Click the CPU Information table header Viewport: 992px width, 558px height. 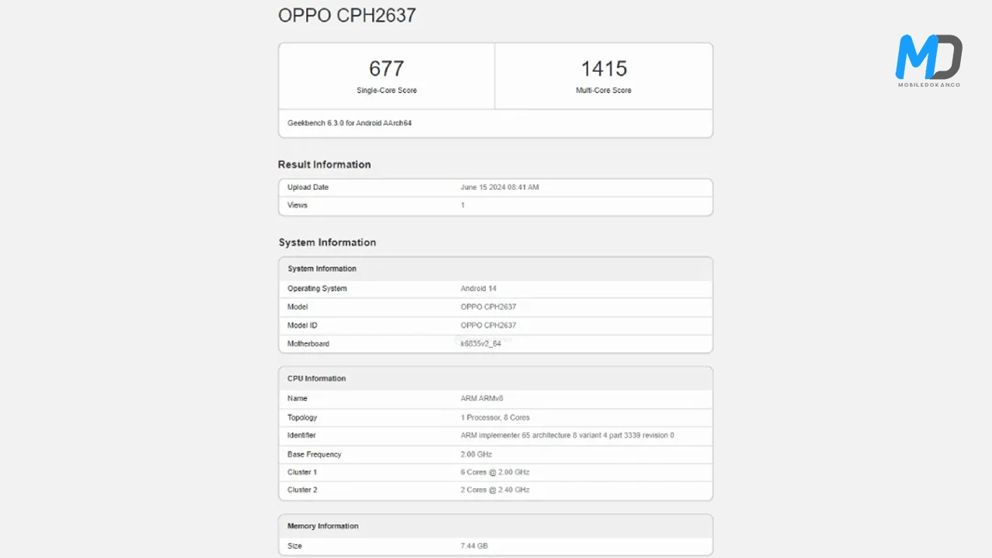[316, 379]
